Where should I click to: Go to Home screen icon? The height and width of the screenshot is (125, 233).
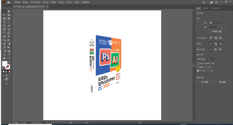(x=9, y=2)
